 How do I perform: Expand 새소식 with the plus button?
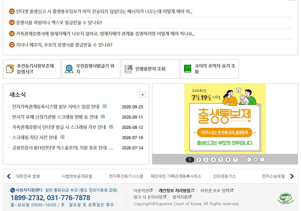[143, 95]
